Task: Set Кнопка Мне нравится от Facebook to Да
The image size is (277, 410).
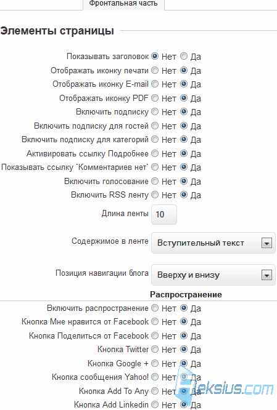Action: point(184,321)
